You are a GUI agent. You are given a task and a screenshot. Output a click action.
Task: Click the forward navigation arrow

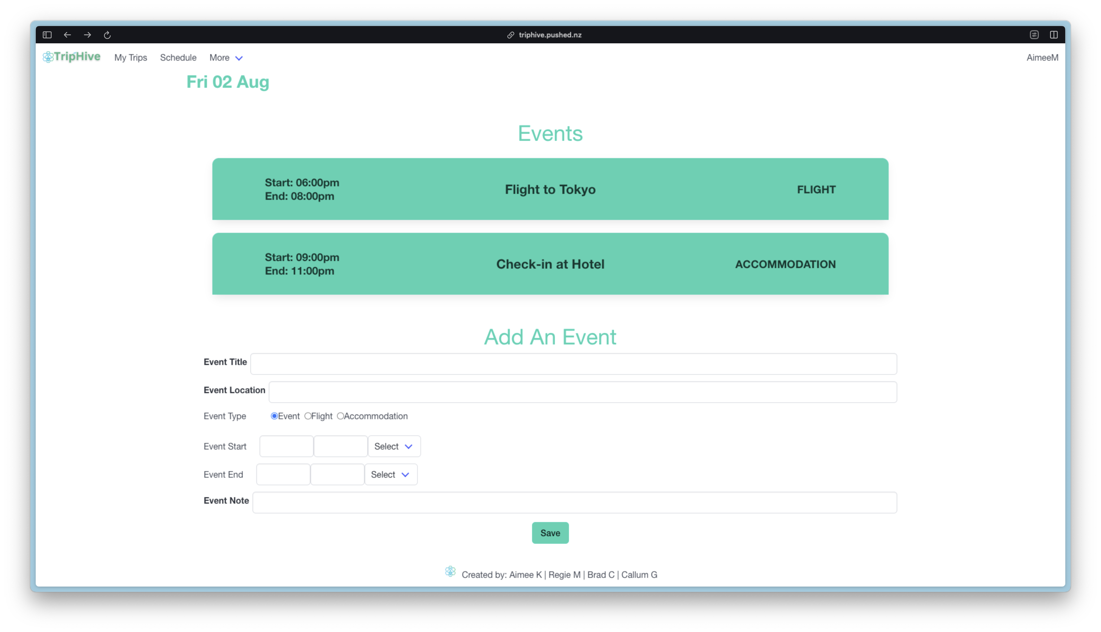coord(87,35)
